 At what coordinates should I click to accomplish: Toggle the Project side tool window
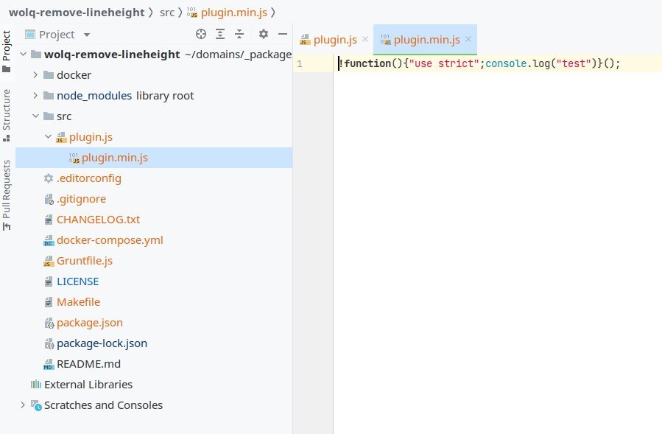[x=7, y=51]
